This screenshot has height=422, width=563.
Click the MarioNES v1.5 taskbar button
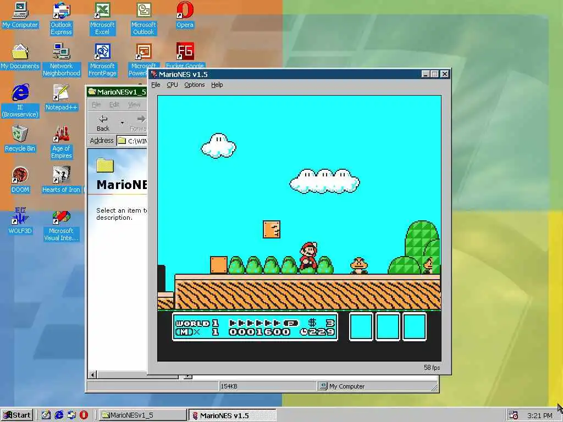point(233,415)
